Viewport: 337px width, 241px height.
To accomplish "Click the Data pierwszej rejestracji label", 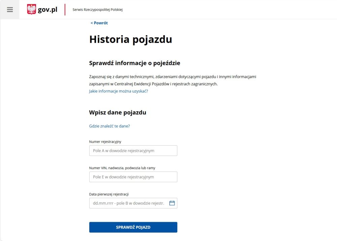I will [109, 194].
